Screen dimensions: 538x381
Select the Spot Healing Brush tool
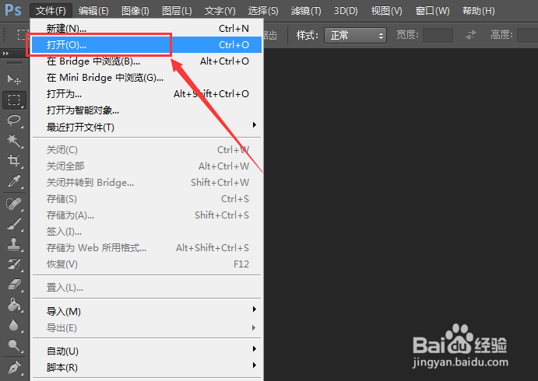point(14,204)
